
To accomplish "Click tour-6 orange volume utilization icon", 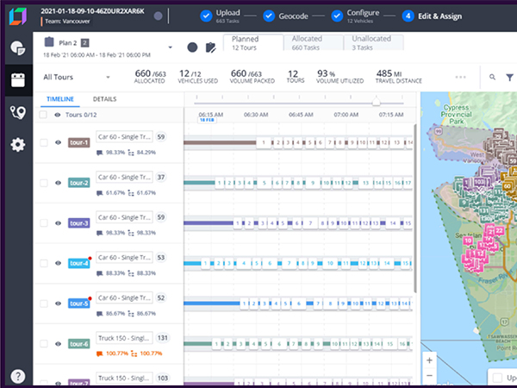I will click(x=100, y=354).
